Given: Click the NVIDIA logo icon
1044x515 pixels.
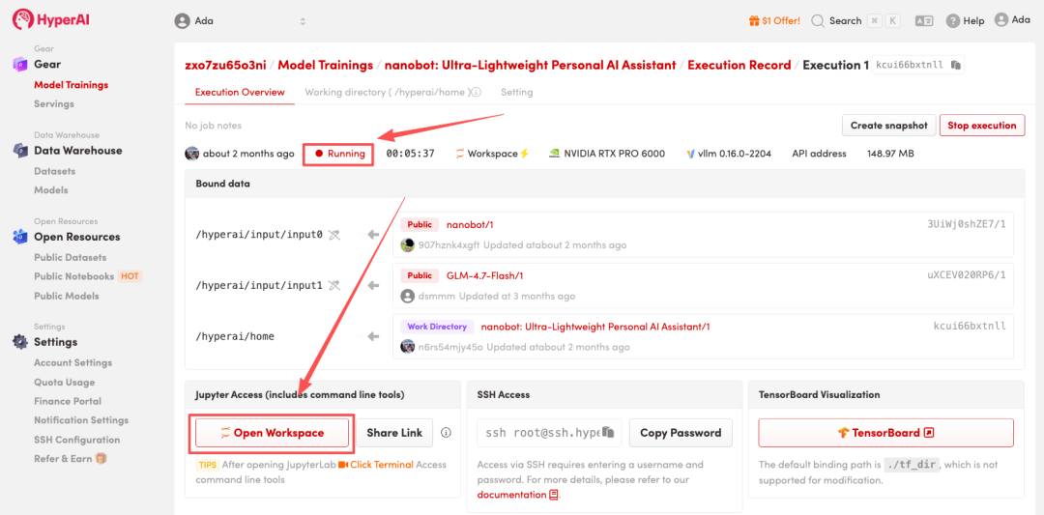Looking at the screenshot, I should coord(553,154).
